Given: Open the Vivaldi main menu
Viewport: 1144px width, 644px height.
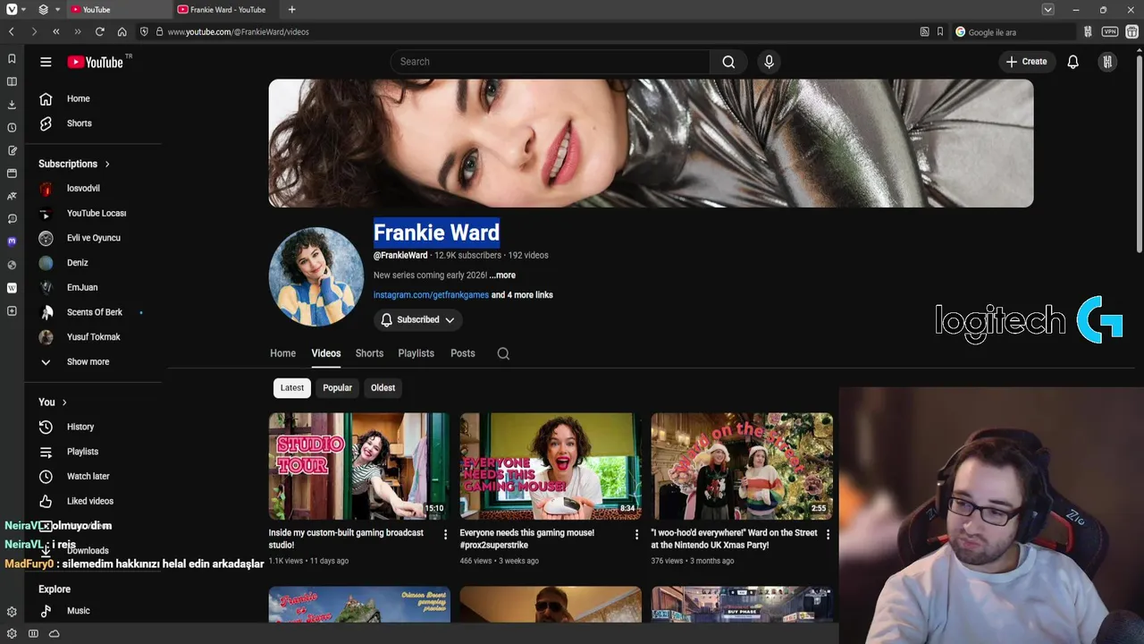Looking at the screenshot, I should pyautogui.click(x=12, y=10).
